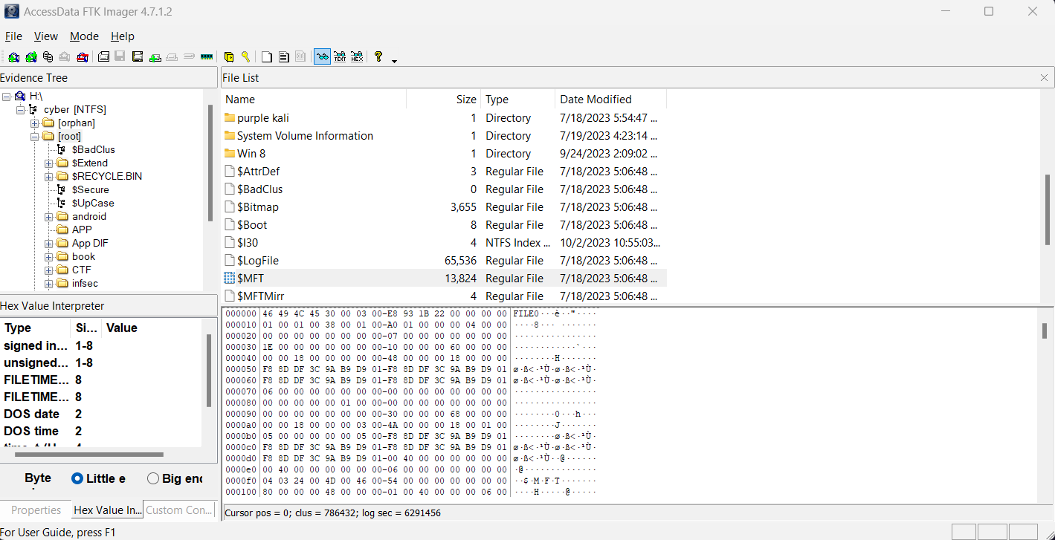Click the folder icon beside purple kali
The width and height of the screenshot is (1055, 540).
click(230, 118)
